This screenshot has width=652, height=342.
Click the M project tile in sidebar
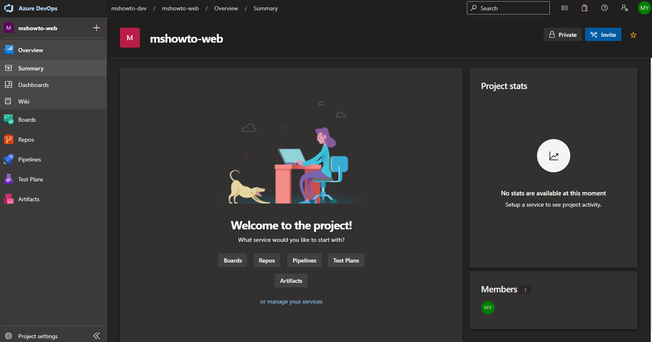(x=8, y=28)
